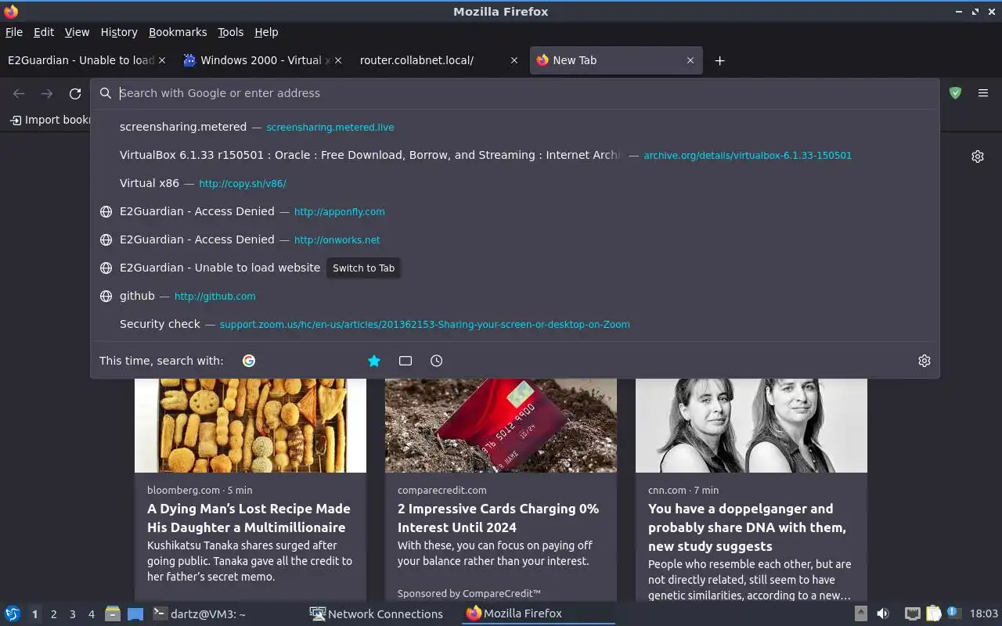Open the file manager taskbar icon
The image size is (1002, 626).
pyautogui.click(x=113, y=613)
